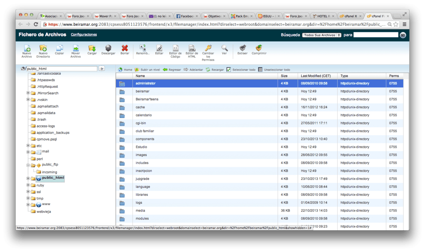Expand the .MirrorSearch tree node

[x=28, y=93]
